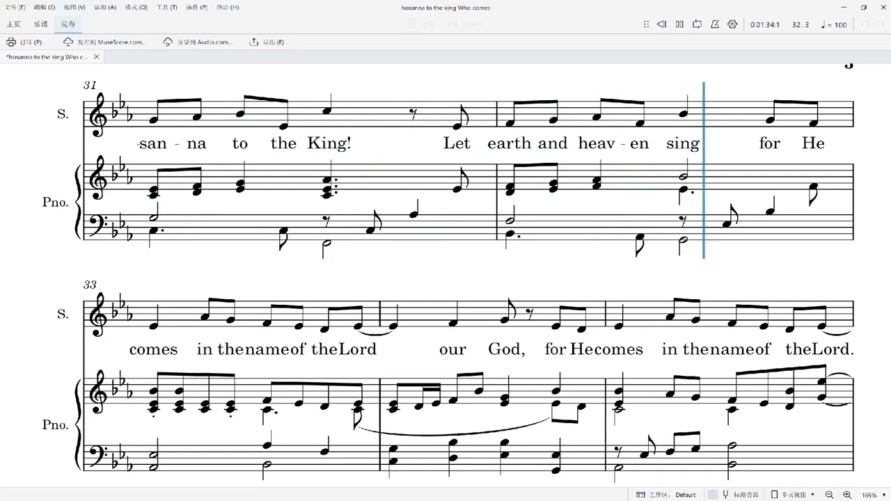Click the zoom out magnifier
Viewport: 891px width, 501px height.
coord(830,495)
